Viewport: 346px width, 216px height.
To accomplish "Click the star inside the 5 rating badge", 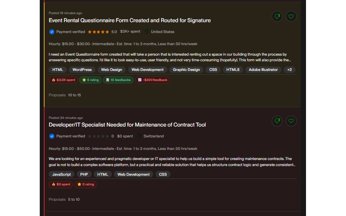I will coord(84,80).
